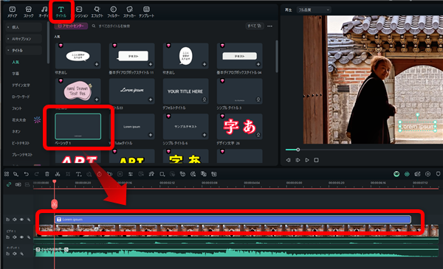Mute the video track speaker icon
Viewport: 443px width, 269px height.
[15, 237]
